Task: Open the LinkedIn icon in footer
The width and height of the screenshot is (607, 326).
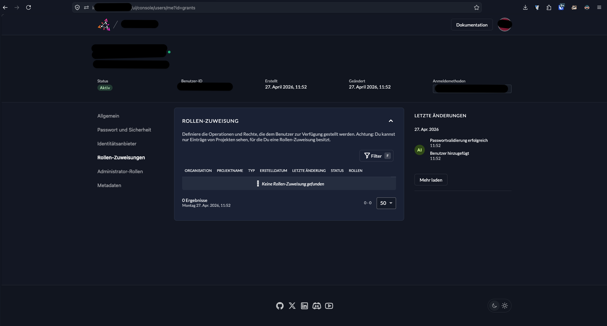Action: pyautogui.click(x=304, y=306)
